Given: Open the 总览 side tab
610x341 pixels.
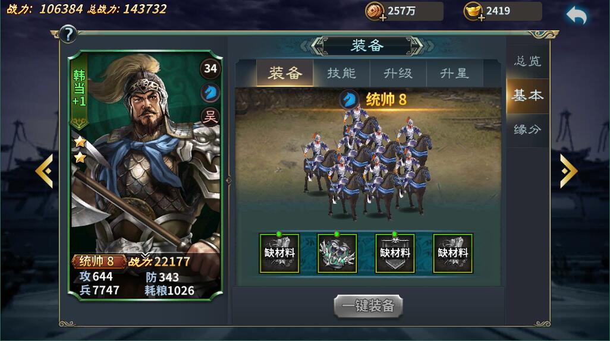Looking at the screenshot, I should point(527,61).
